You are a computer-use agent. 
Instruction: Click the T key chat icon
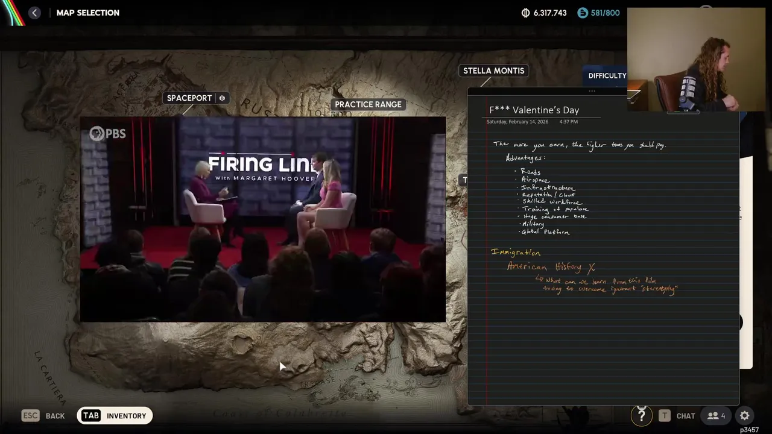[x=664, y=416]
